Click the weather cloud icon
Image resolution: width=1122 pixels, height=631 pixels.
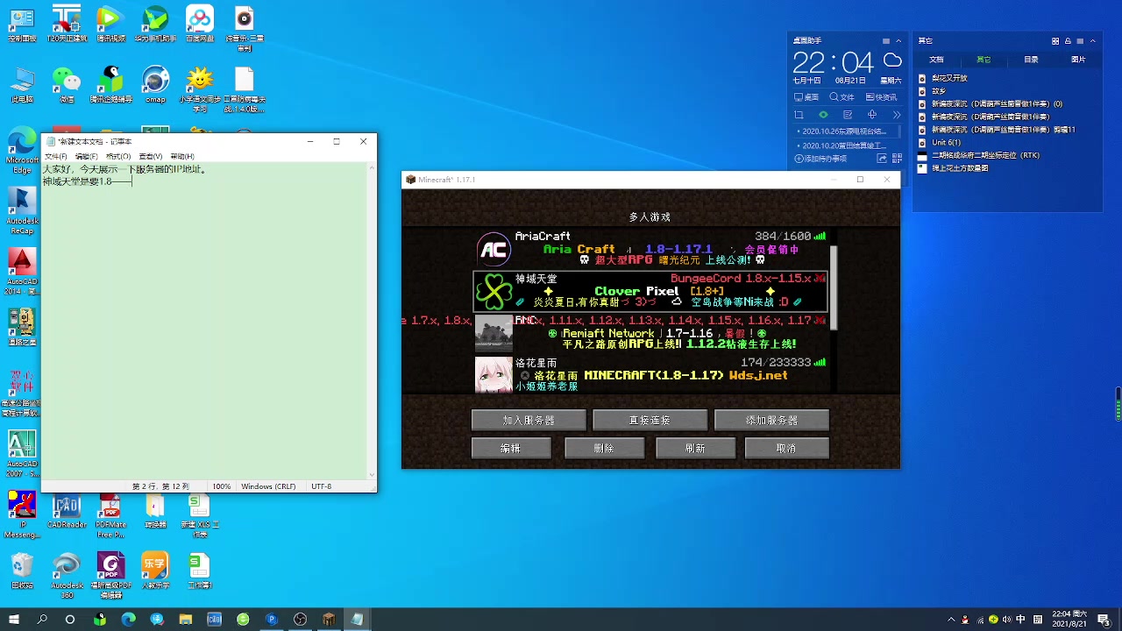pos(892,60)
